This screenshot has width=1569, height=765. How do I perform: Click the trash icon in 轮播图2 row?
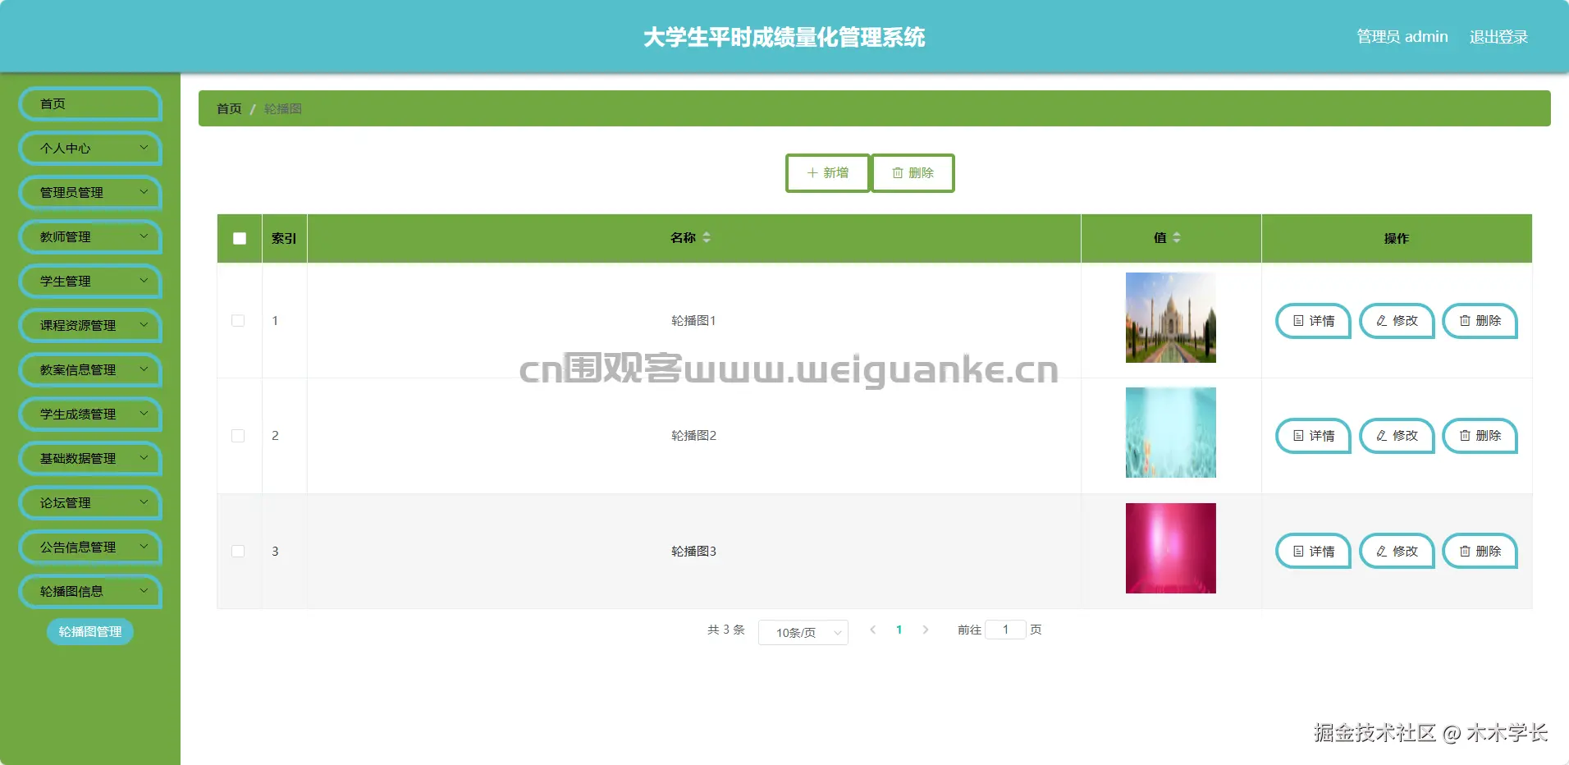point(1465,436)
